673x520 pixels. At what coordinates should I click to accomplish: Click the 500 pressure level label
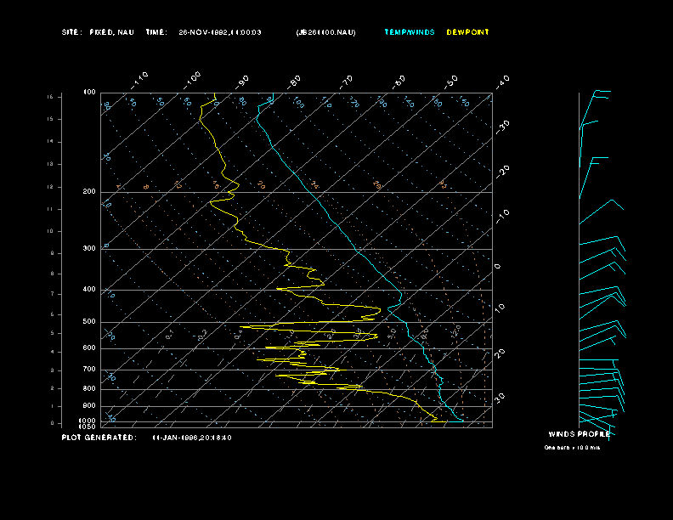(89, 321)
